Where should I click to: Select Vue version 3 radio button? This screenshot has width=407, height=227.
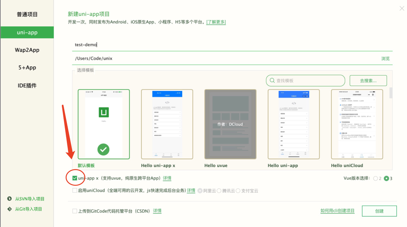click(386, 178)
